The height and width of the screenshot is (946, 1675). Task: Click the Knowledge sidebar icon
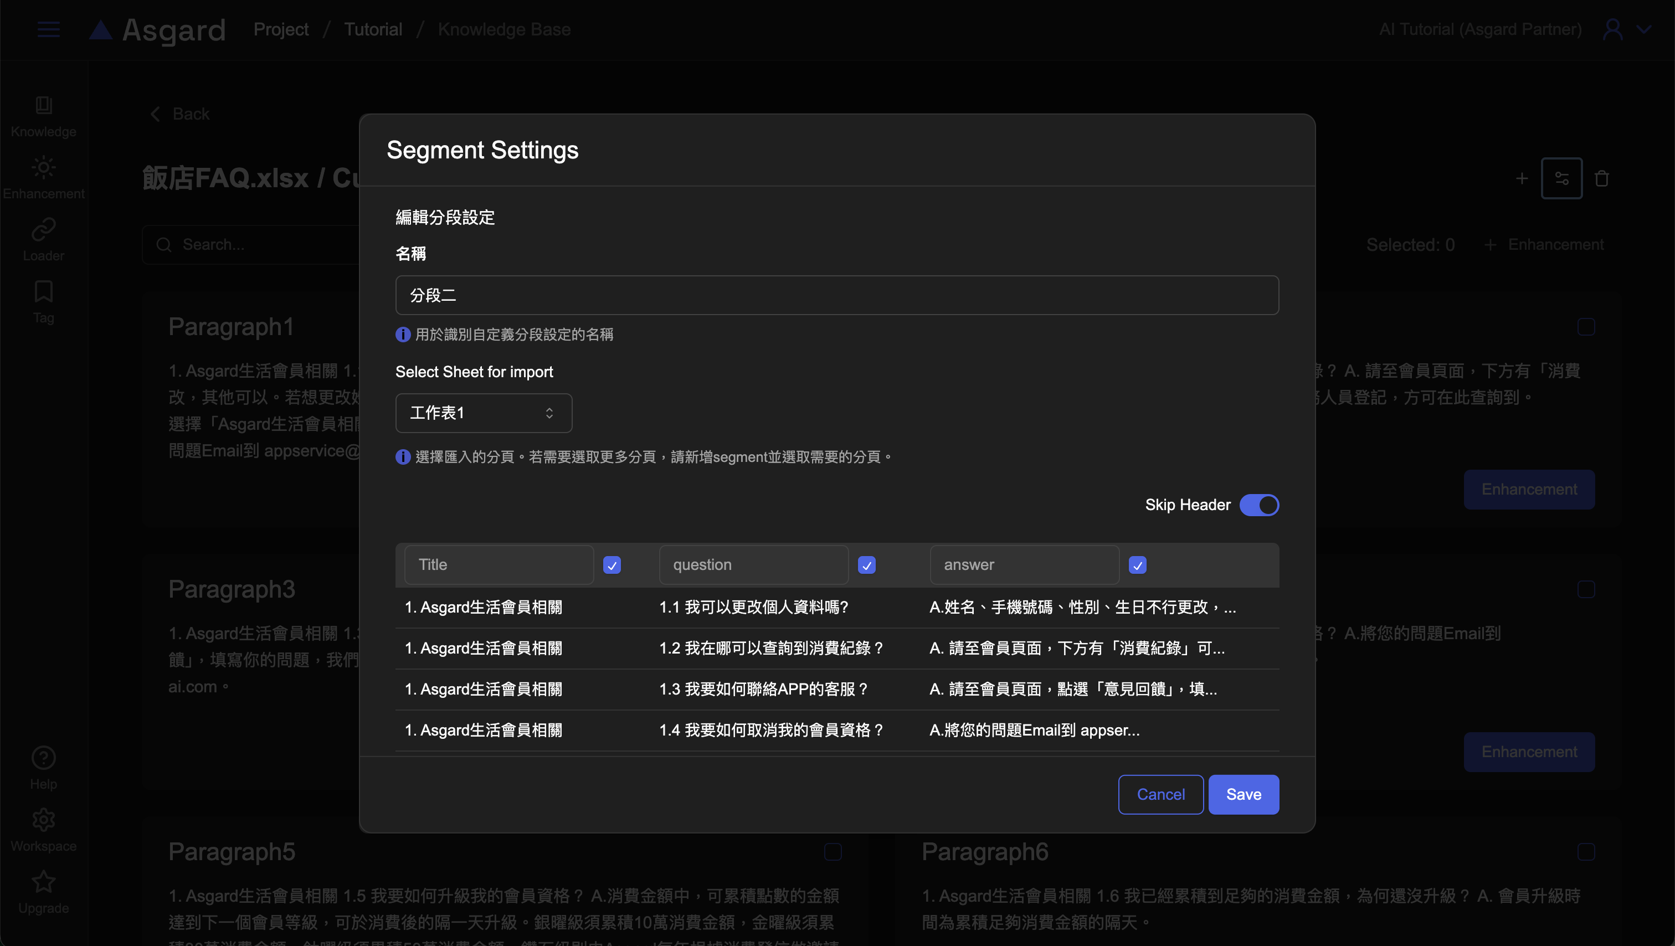(44, 105)
